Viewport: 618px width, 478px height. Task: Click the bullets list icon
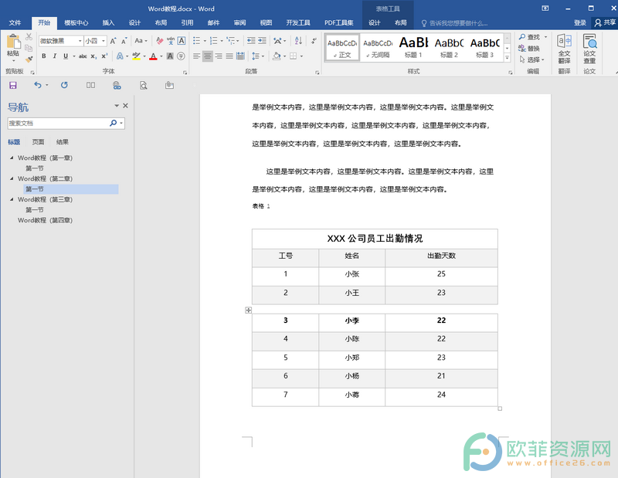click(197, 41)
